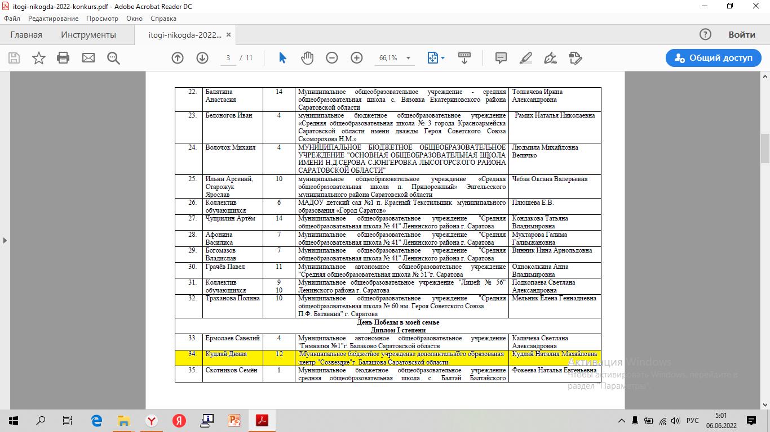Activate the selection arrow tool

coord(283,58)
